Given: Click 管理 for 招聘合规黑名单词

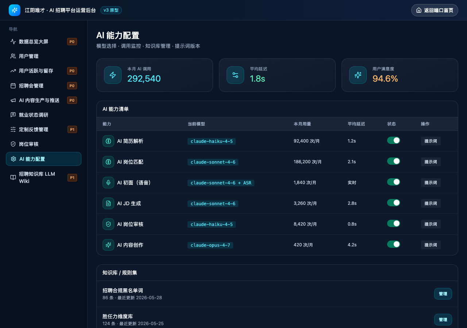Looking at the screenshot, I should 443,294.
